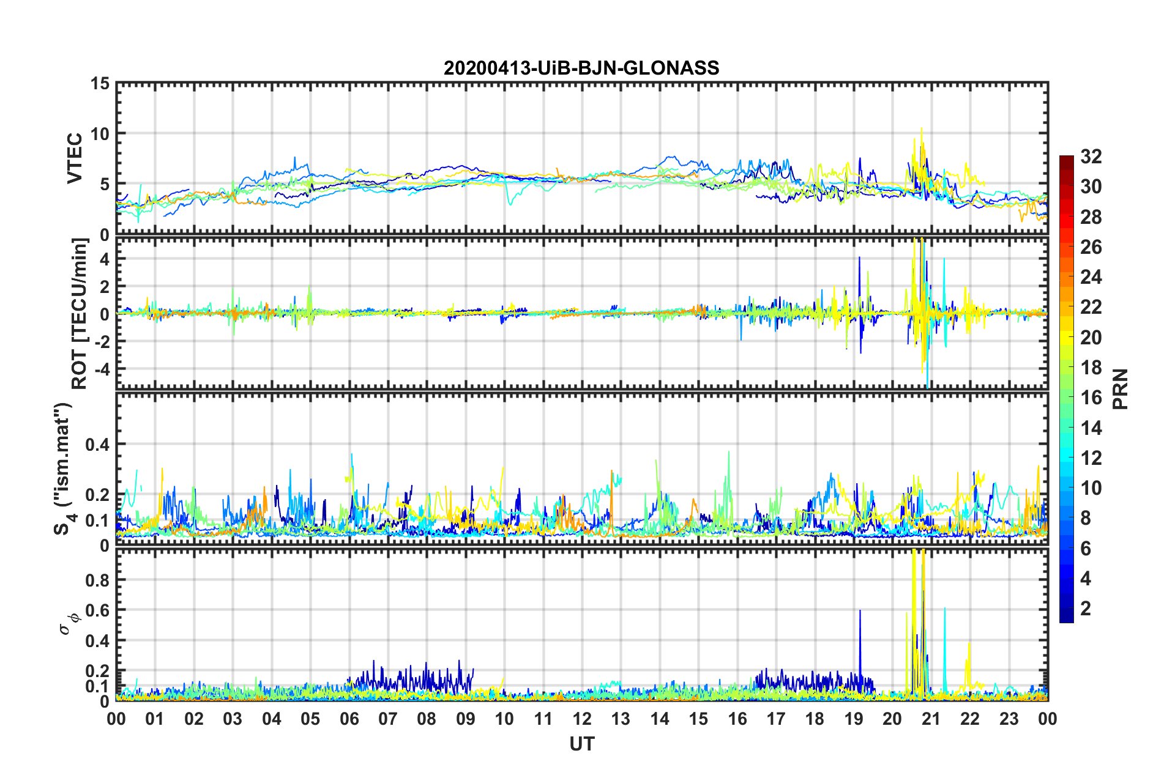
Task: Select x-axis hour tick label 03
Action: pos(233,719)
